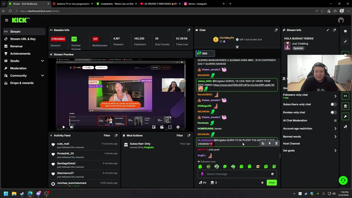Toggle Emotes-only chat
The height and width of the screenshot is (198, 352).
[x=333, y=112]
